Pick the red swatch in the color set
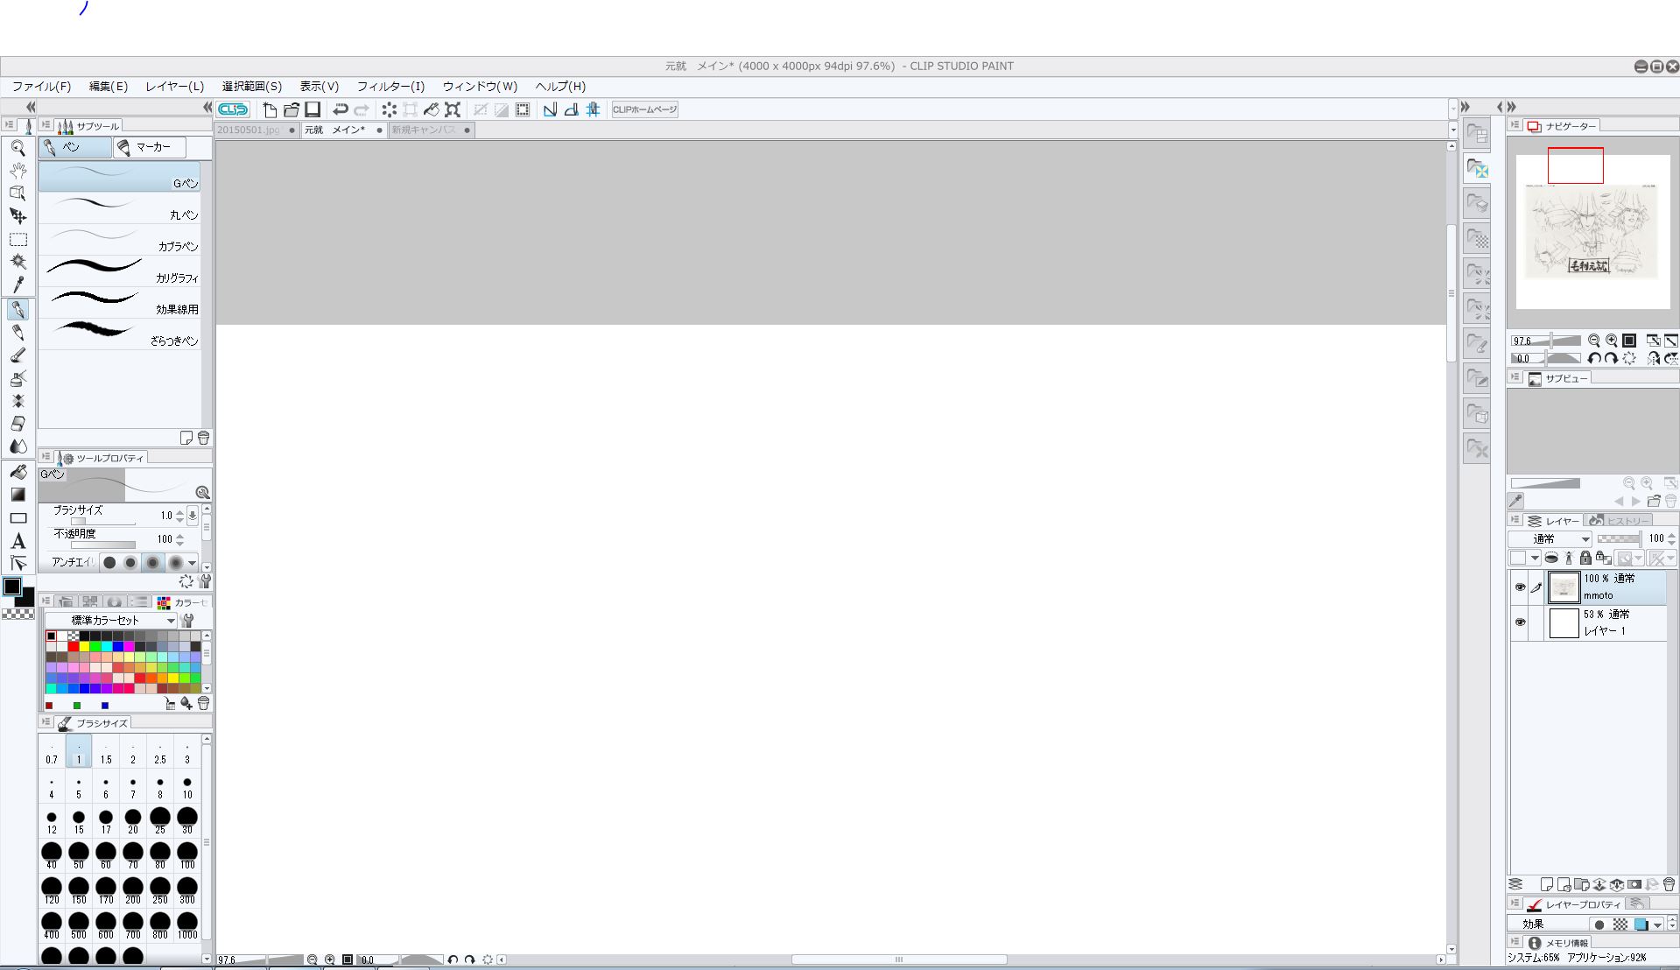 point(74,647)
